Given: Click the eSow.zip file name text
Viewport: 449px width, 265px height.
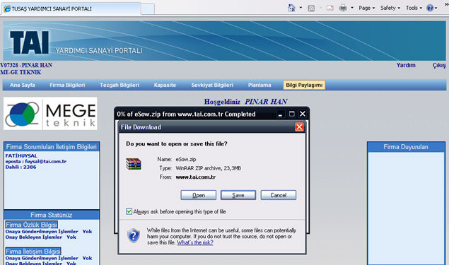Looking at the screenshot, I should coord(186,159).
